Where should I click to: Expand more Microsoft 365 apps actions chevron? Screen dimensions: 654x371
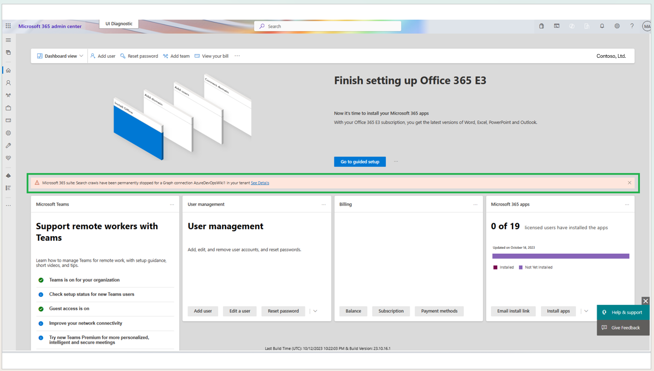(586, 311)
